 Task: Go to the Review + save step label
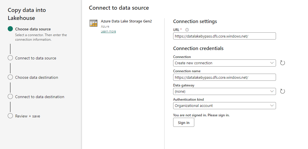coord(27,116)
